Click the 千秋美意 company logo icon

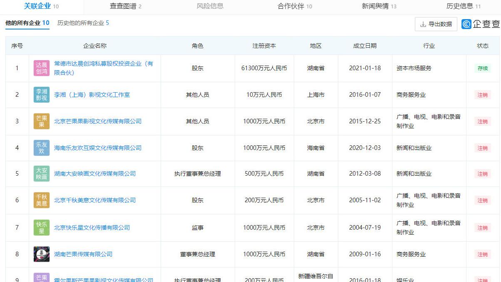coord(42,200)
